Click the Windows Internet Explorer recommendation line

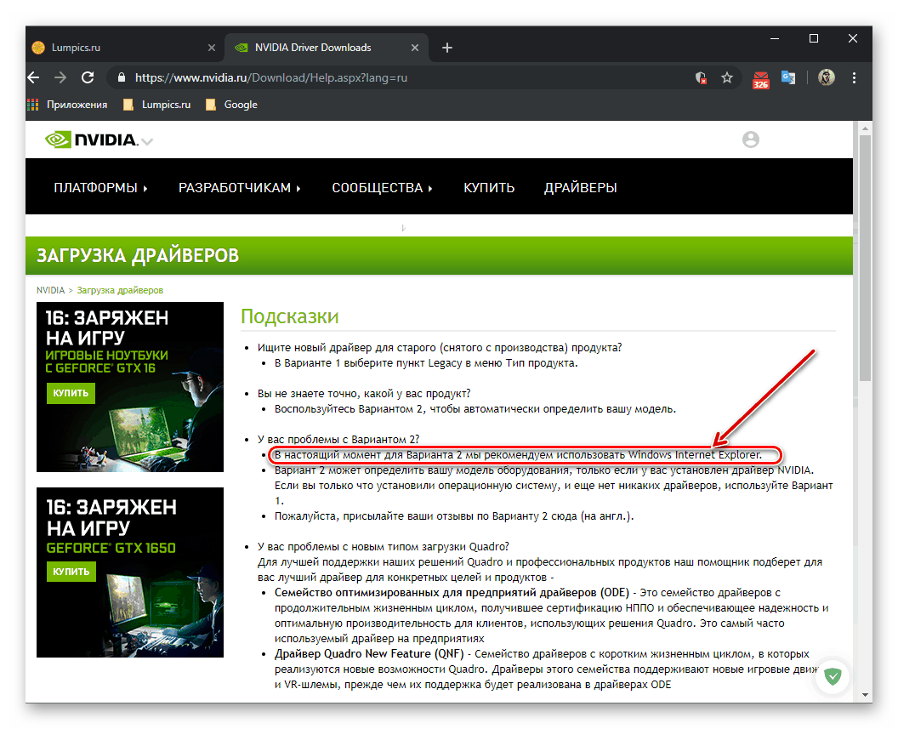click(518, 455)
